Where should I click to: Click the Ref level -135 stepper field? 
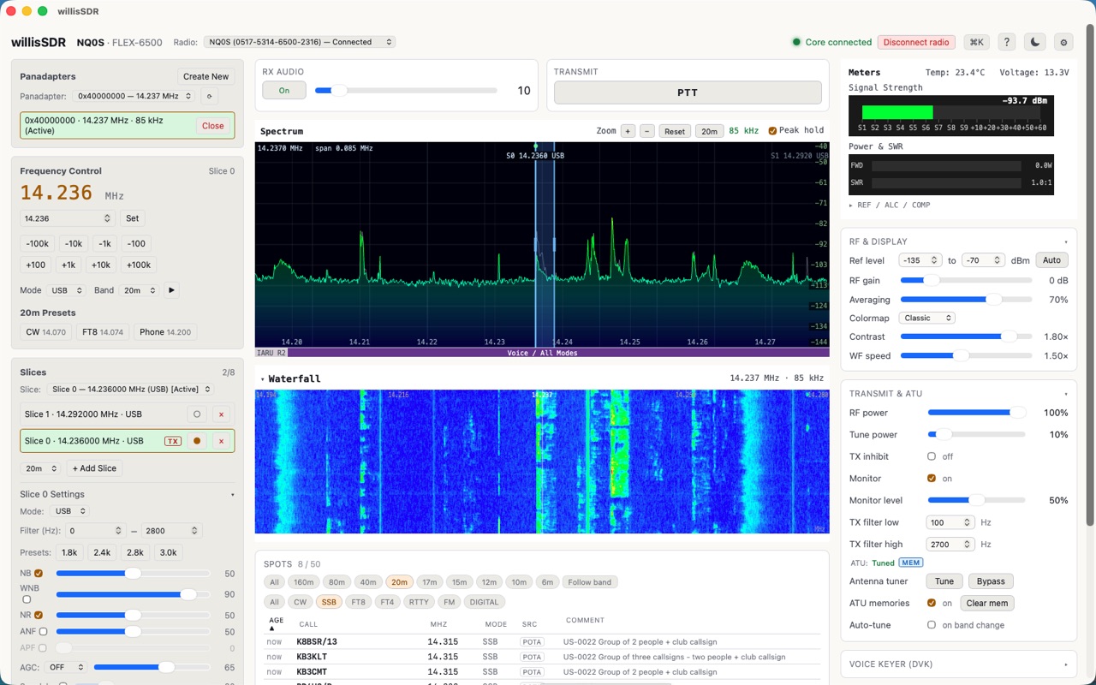tap(920, 260)
